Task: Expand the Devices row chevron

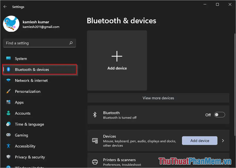Action: pos(223,141)
